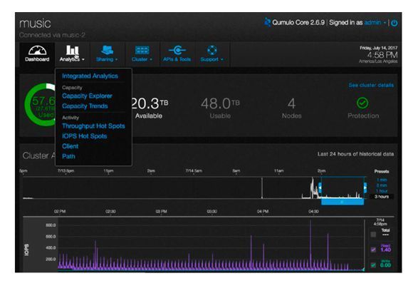Expand the Sharing dropdown arrow
418x286 pixels.
click(117, 59)
